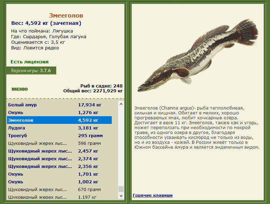Image resolution: width=270 pixels, height=204 pixels.
Task: Click the scrollbar thumb of the fish list
Action: pos(121,189)
